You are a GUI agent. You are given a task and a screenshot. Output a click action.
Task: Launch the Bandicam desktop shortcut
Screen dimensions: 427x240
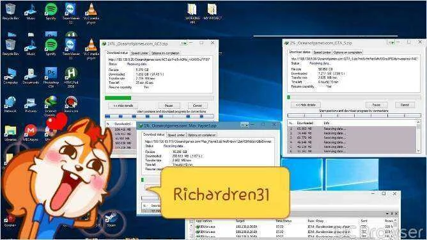71,104
